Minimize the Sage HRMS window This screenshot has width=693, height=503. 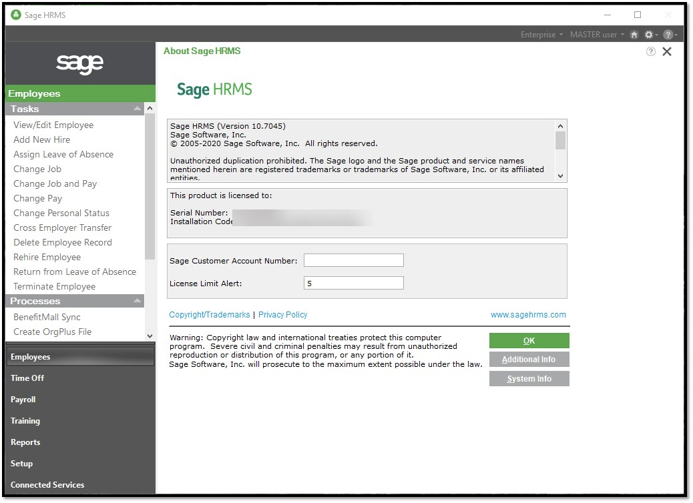tap(608, 15)
